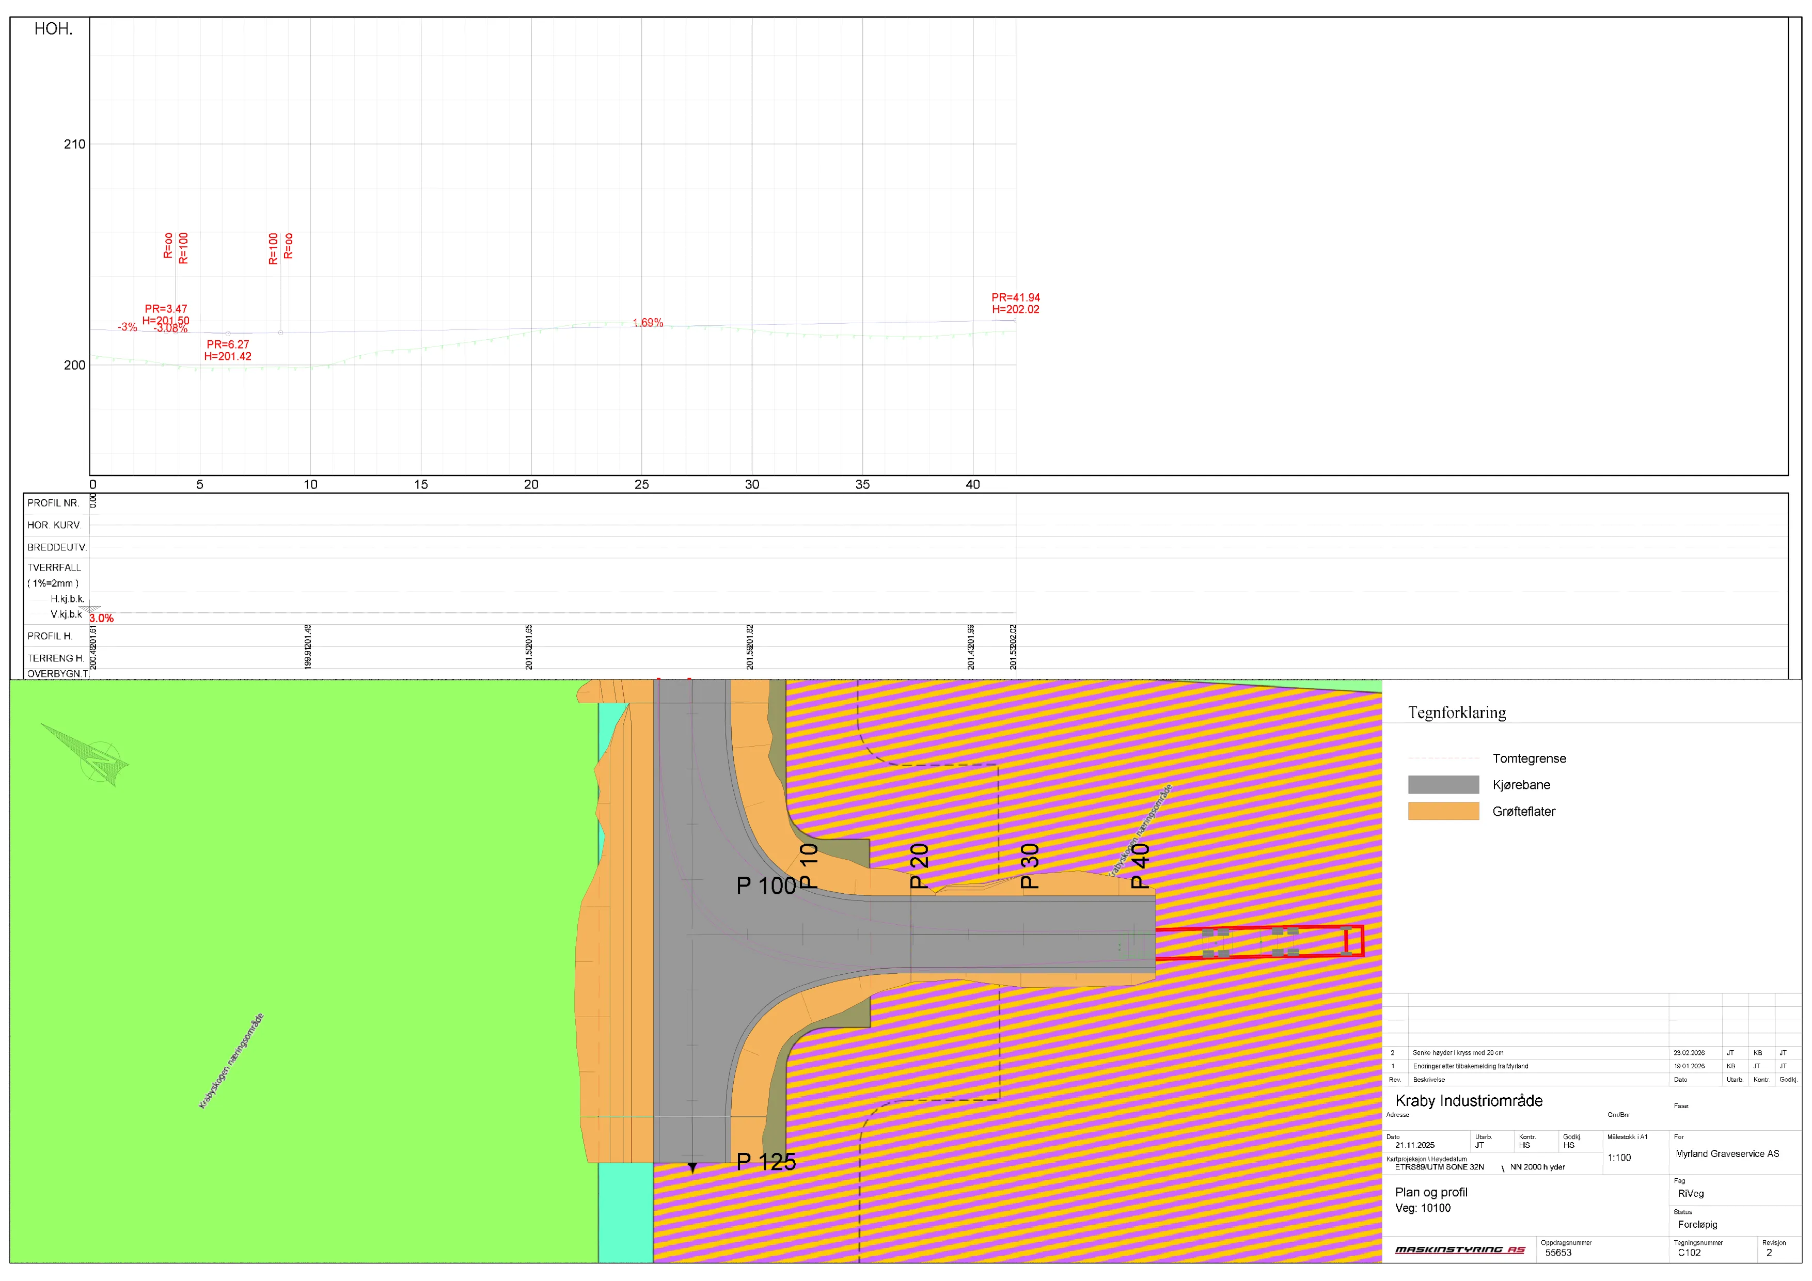Click the "PROFIL NR." row header
Image resolution: width=1812 pixels, height=1281 pixels.
point(53,503)
